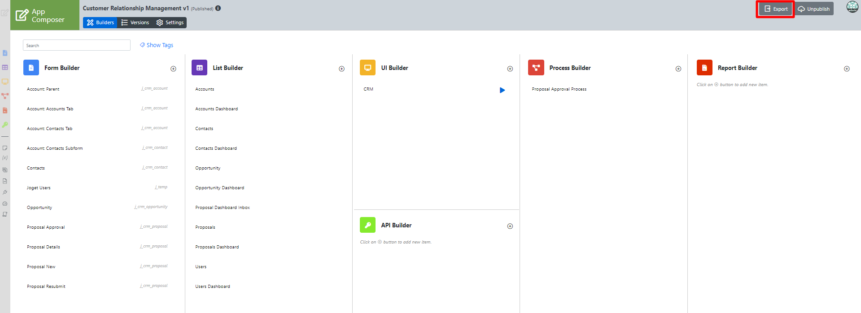Open the process builder icon in left sidebar
The height and width of the screenshot is (313, 861).
[x=5, y=96]
